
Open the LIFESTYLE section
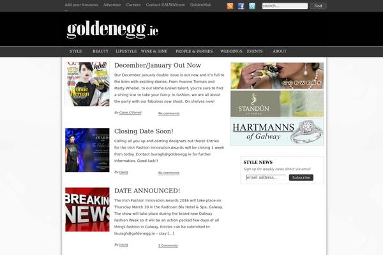(126, 51)
